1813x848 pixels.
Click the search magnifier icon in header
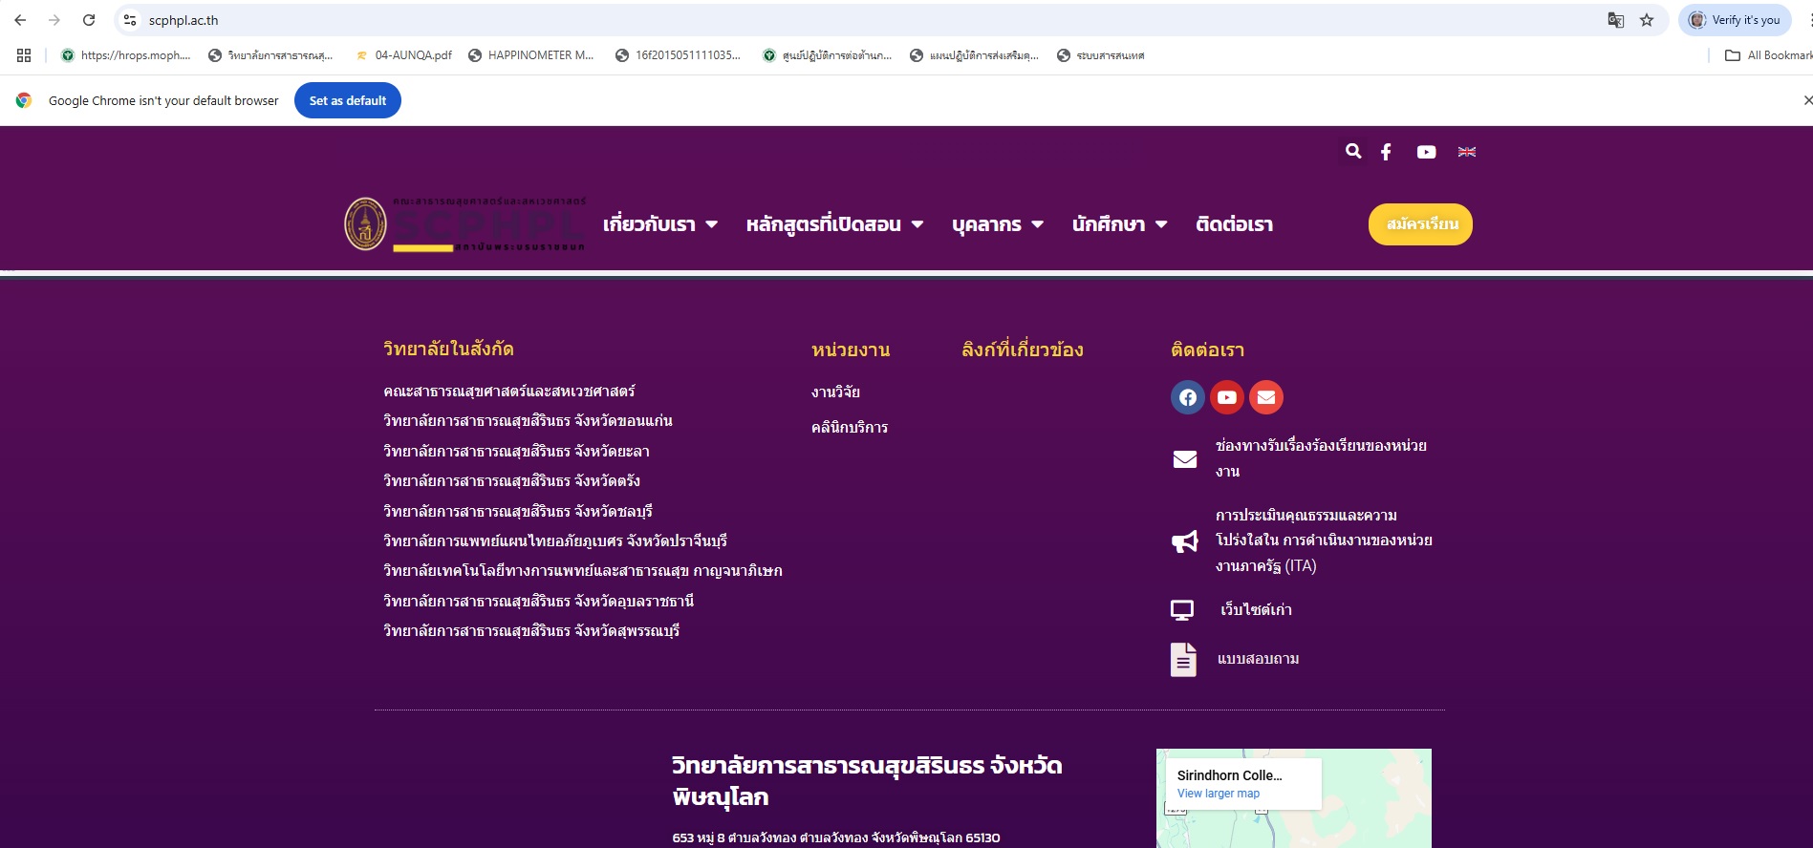pyautogui.click(x=1353, y=151)
